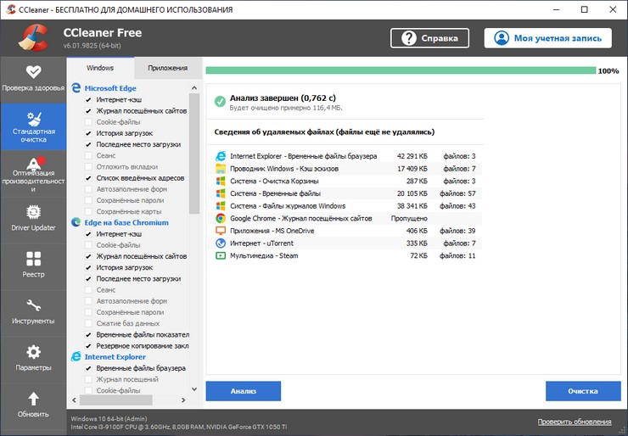Viewport: 628px width, 436px height.
Task: Enable Журнал посещений under Internet Explorer
Action: 88,379
